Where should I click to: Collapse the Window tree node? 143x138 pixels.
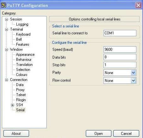(7, 49)
